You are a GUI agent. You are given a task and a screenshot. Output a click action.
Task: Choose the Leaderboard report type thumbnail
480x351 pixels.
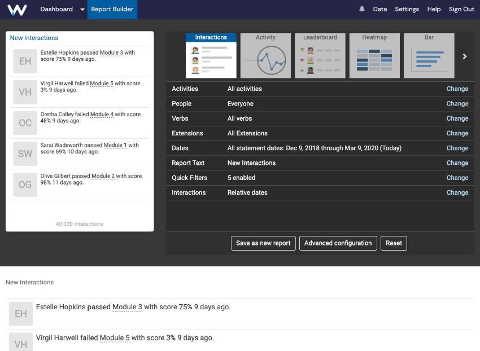click(320, 55)
